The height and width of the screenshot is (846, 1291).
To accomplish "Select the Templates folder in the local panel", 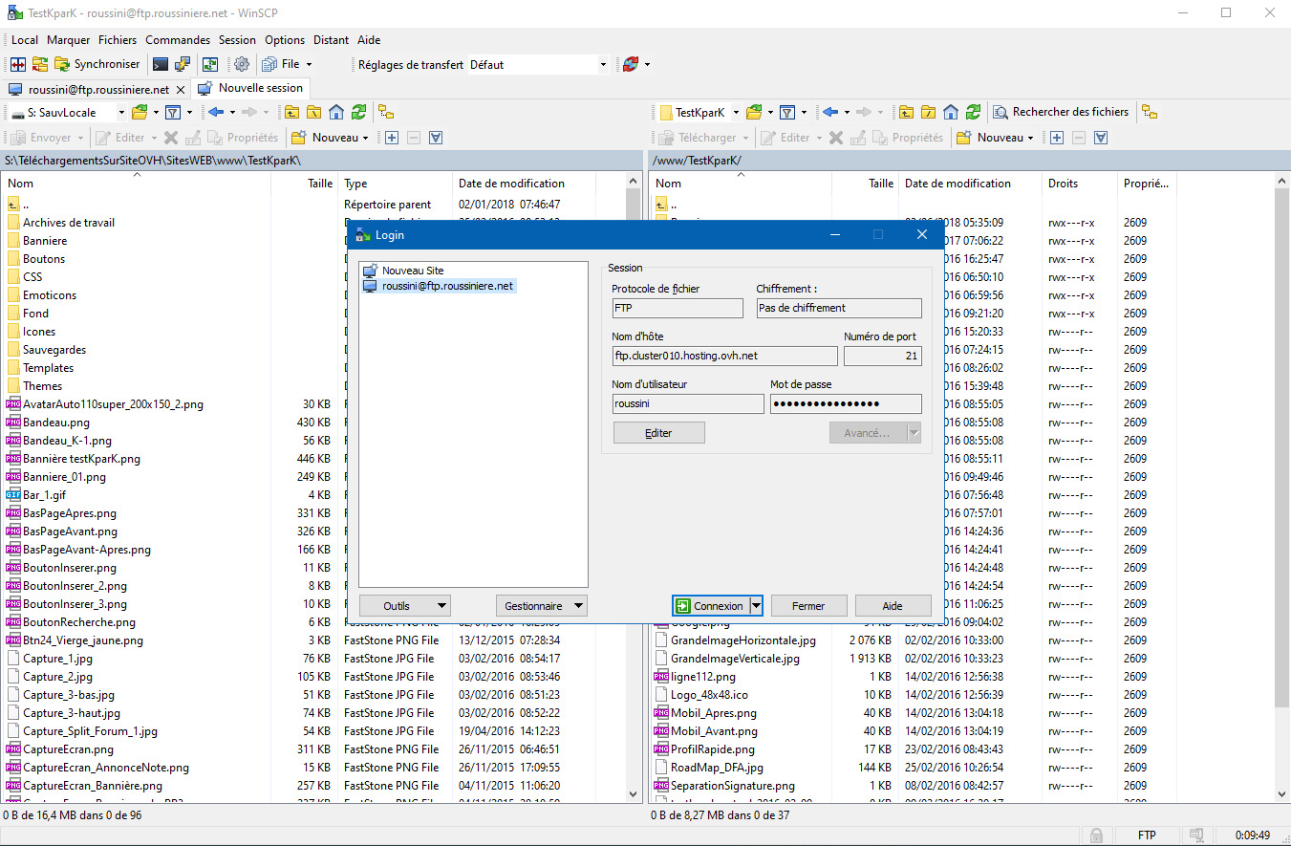I will pyautogui.click(x=48, y=368).
